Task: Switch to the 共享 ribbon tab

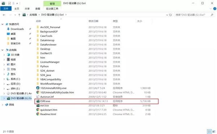Action: tap(27, 9)
